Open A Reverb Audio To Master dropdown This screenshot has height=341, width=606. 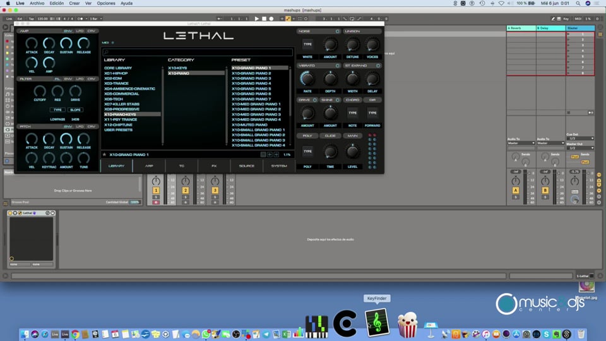coord(521,143)
